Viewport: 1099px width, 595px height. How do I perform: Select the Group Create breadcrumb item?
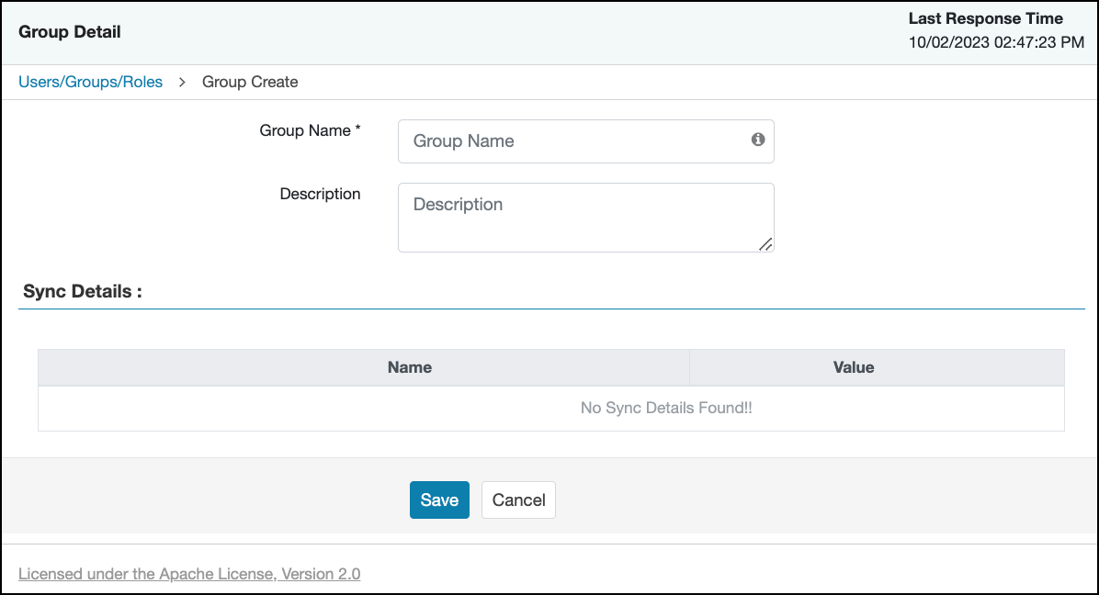(250, 82)
